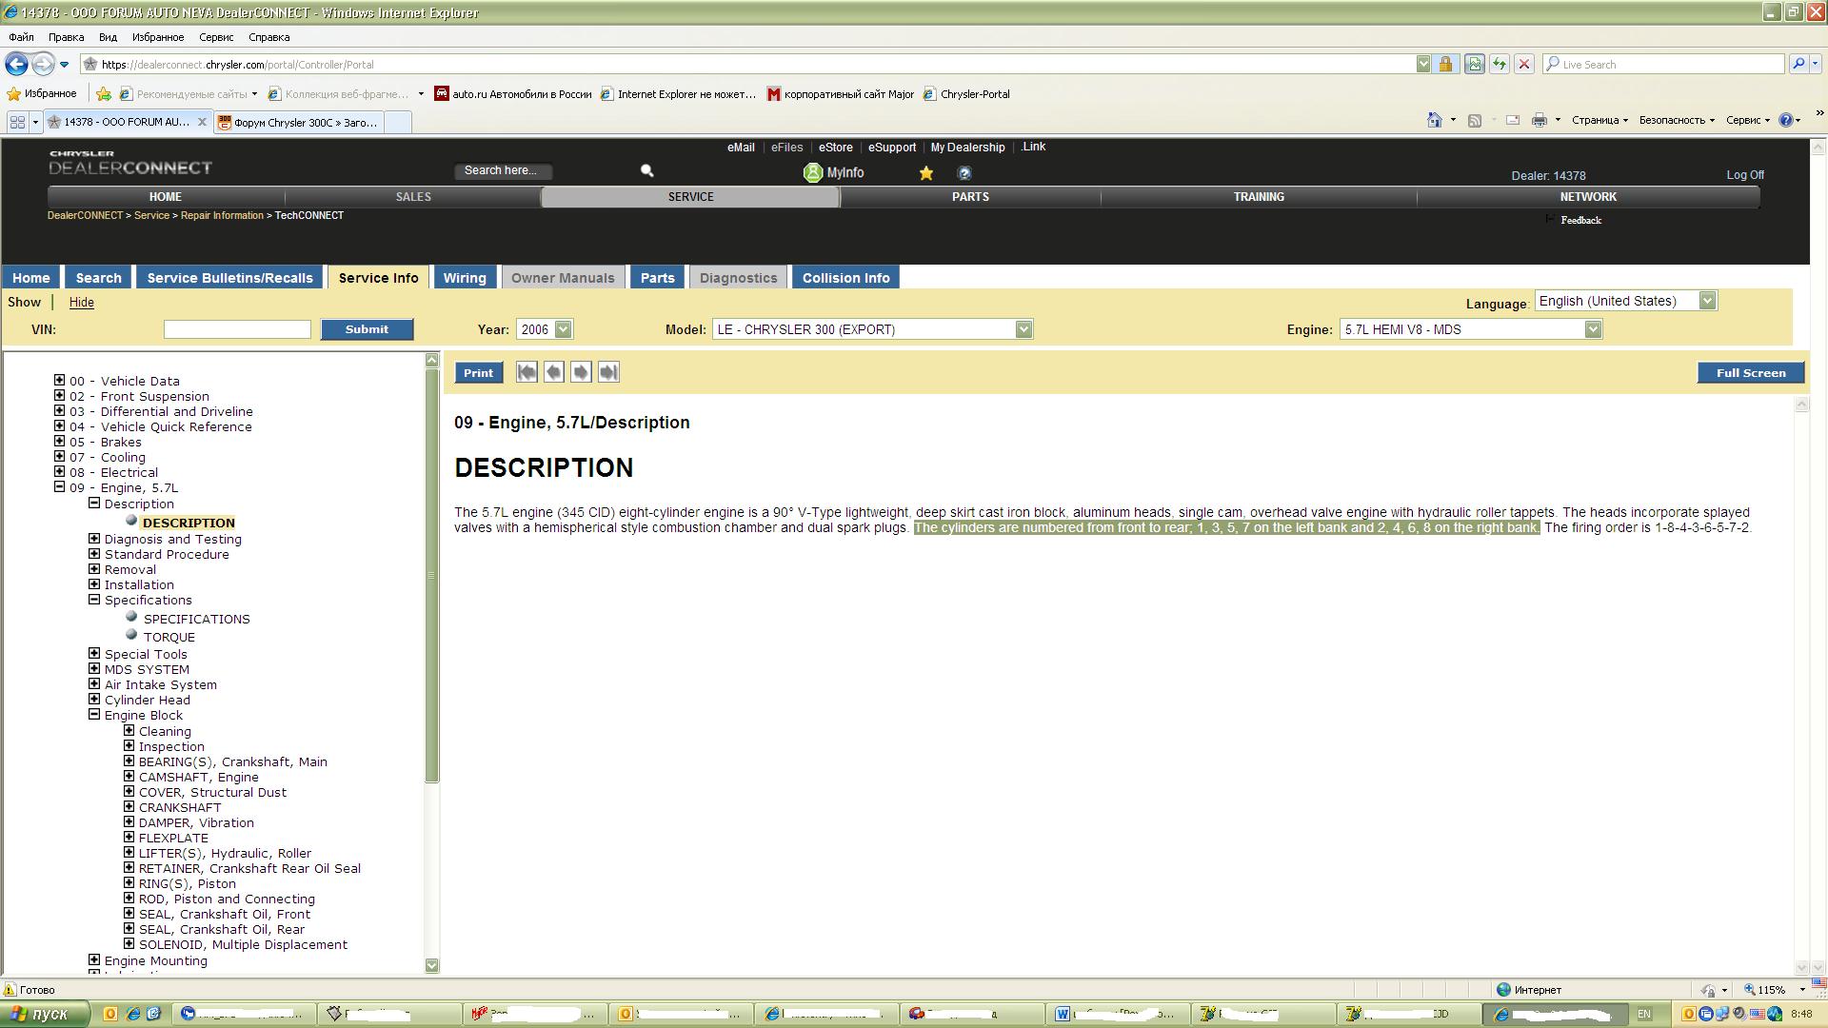Select the TORQUE tree item

click(x=169, y=637)
